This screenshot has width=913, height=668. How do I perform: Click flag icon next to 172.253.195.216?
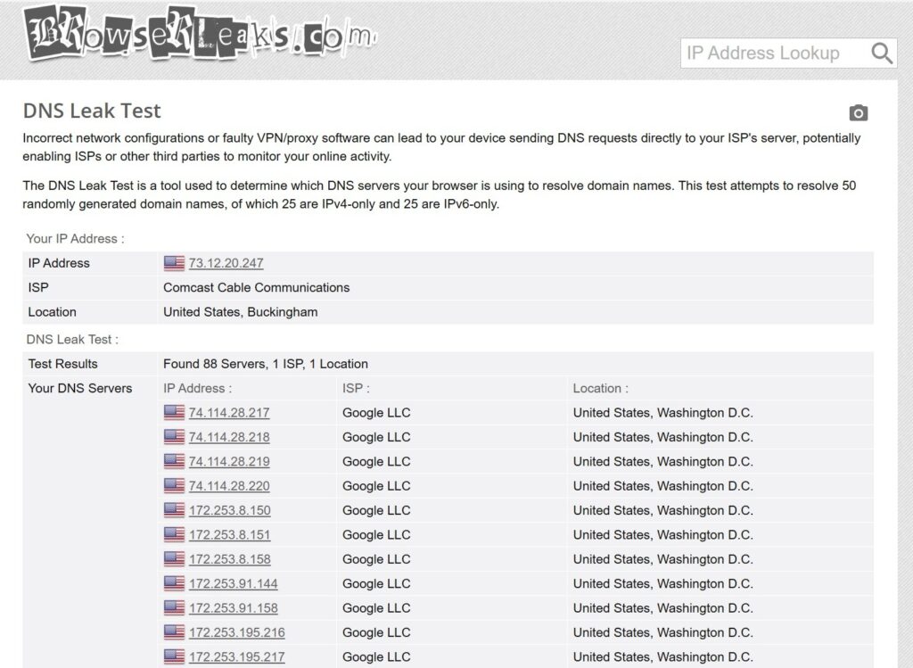point(174,633)
